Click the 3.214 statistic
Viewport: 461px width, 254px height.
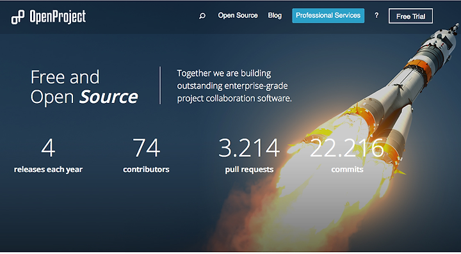coord(249,148)
